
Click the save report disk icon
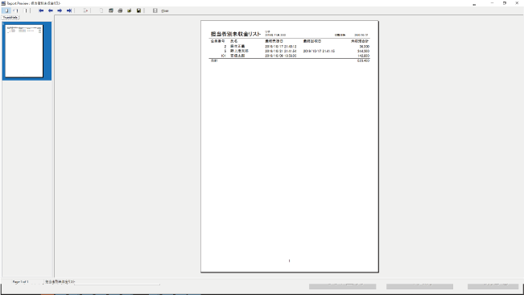[x=138, y=10]
